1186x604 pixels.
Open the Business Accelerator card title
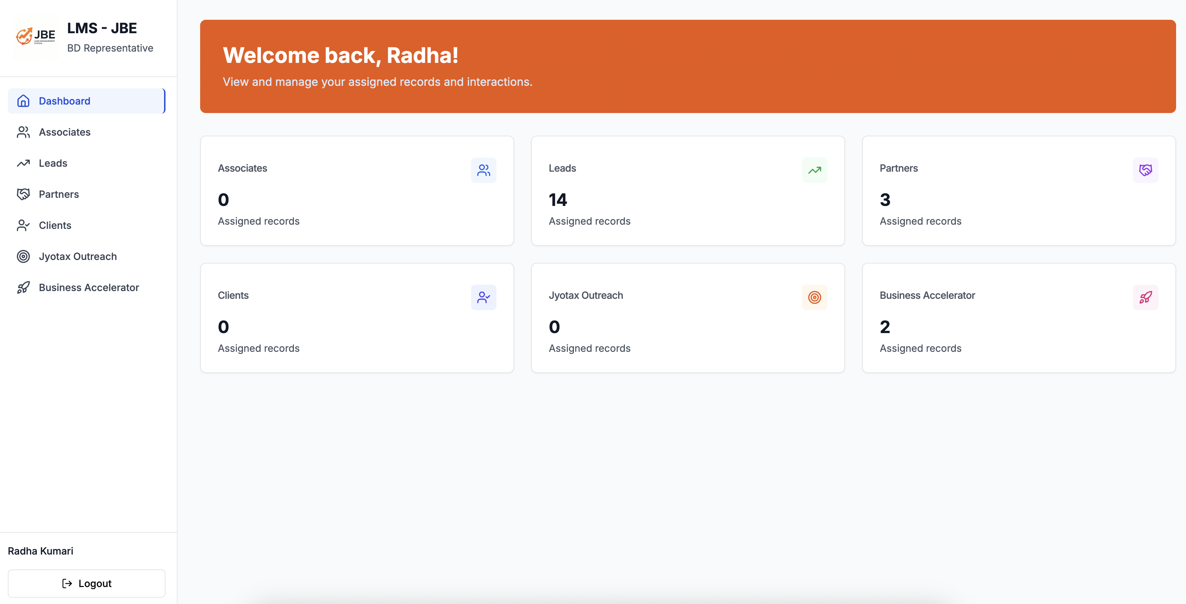tap(927, 295)
